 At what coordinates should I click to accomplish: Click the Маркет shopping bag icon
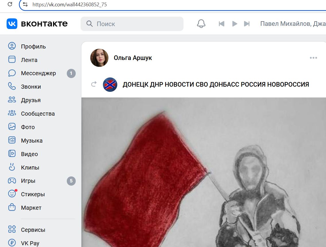tap(12, 207)
